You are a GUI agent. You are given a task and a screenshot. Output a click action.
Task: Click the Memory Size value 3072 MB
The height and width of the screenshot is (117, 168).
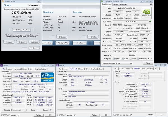[119, 42]
